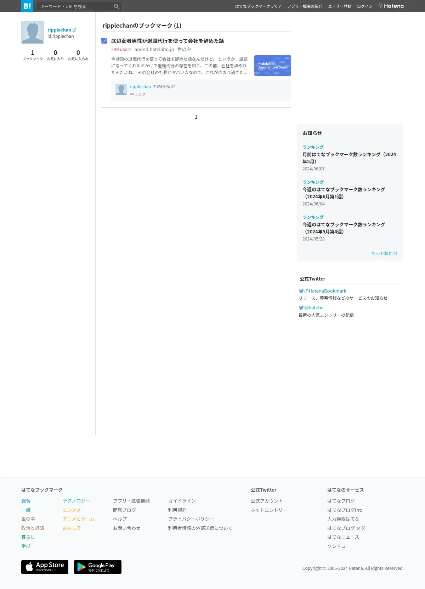Image resolution: width=425 pixels, height=589 pixels.
Task: Open footer 利用規約 link
Action: point(177,510)
